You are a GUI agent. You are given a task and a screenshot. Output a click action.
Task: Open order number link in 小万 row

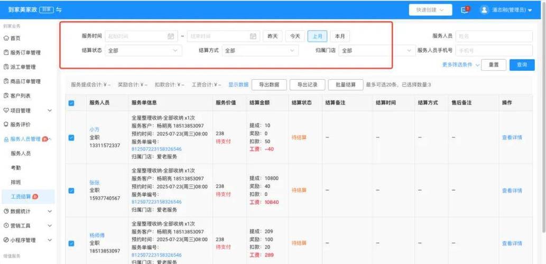[x=156, y=149]
